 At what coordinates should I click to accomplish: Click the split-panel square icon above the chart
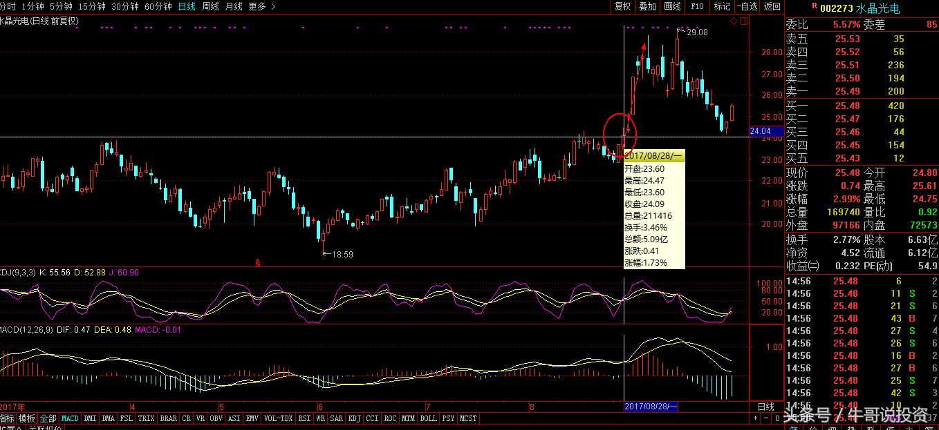744,21
